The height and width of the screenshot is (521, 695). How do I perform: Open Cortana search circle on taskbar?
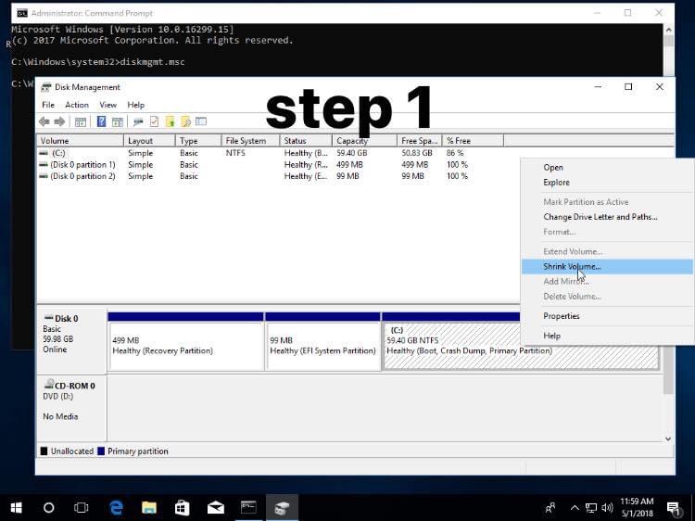click(49, 508)
